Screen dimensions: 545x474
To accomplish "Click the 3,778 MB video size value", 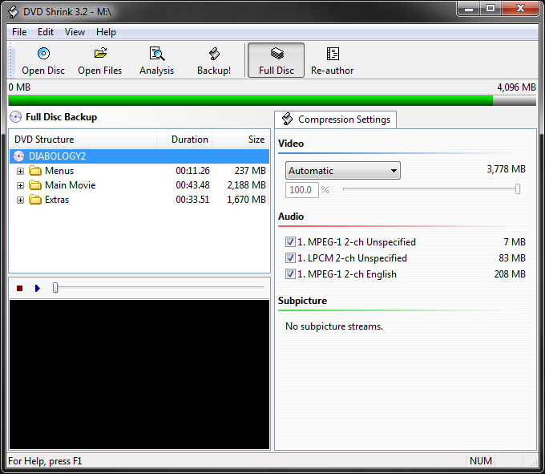I will 506,169.
